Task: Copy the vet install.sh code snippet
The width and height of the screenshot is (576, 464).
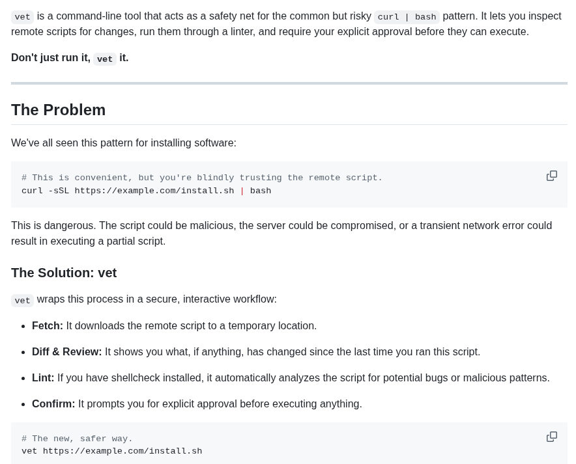Action: pos(551,437)
